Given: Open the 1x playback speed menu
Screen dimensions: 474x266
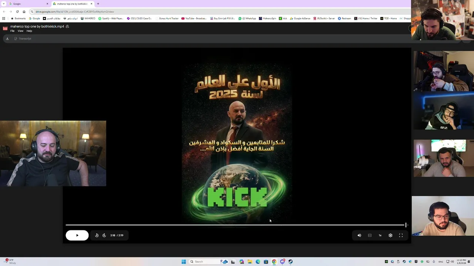Looking at the screenshot, I should point(380,235).
